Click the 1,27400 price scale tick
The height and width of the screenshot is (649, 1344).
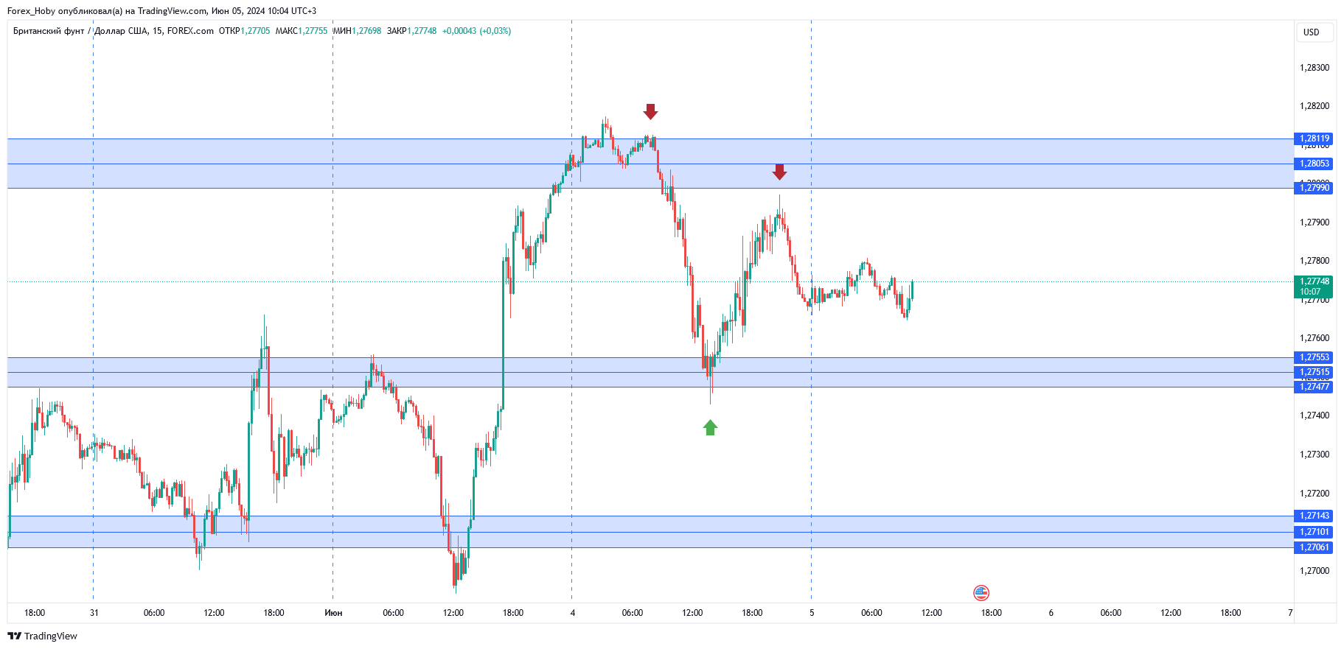point(1315,415)
